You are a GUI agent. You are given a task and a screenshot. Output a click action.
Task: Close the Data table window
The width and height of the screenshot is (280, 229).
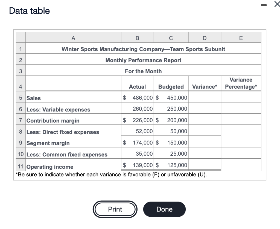tap(277, 4)
